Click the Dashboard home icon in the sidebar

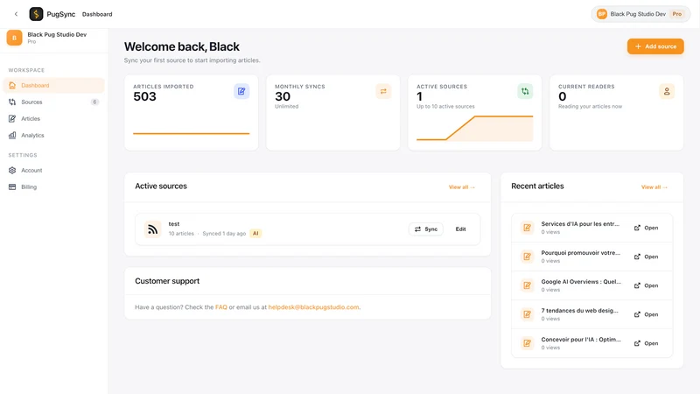tap(12, 85)
